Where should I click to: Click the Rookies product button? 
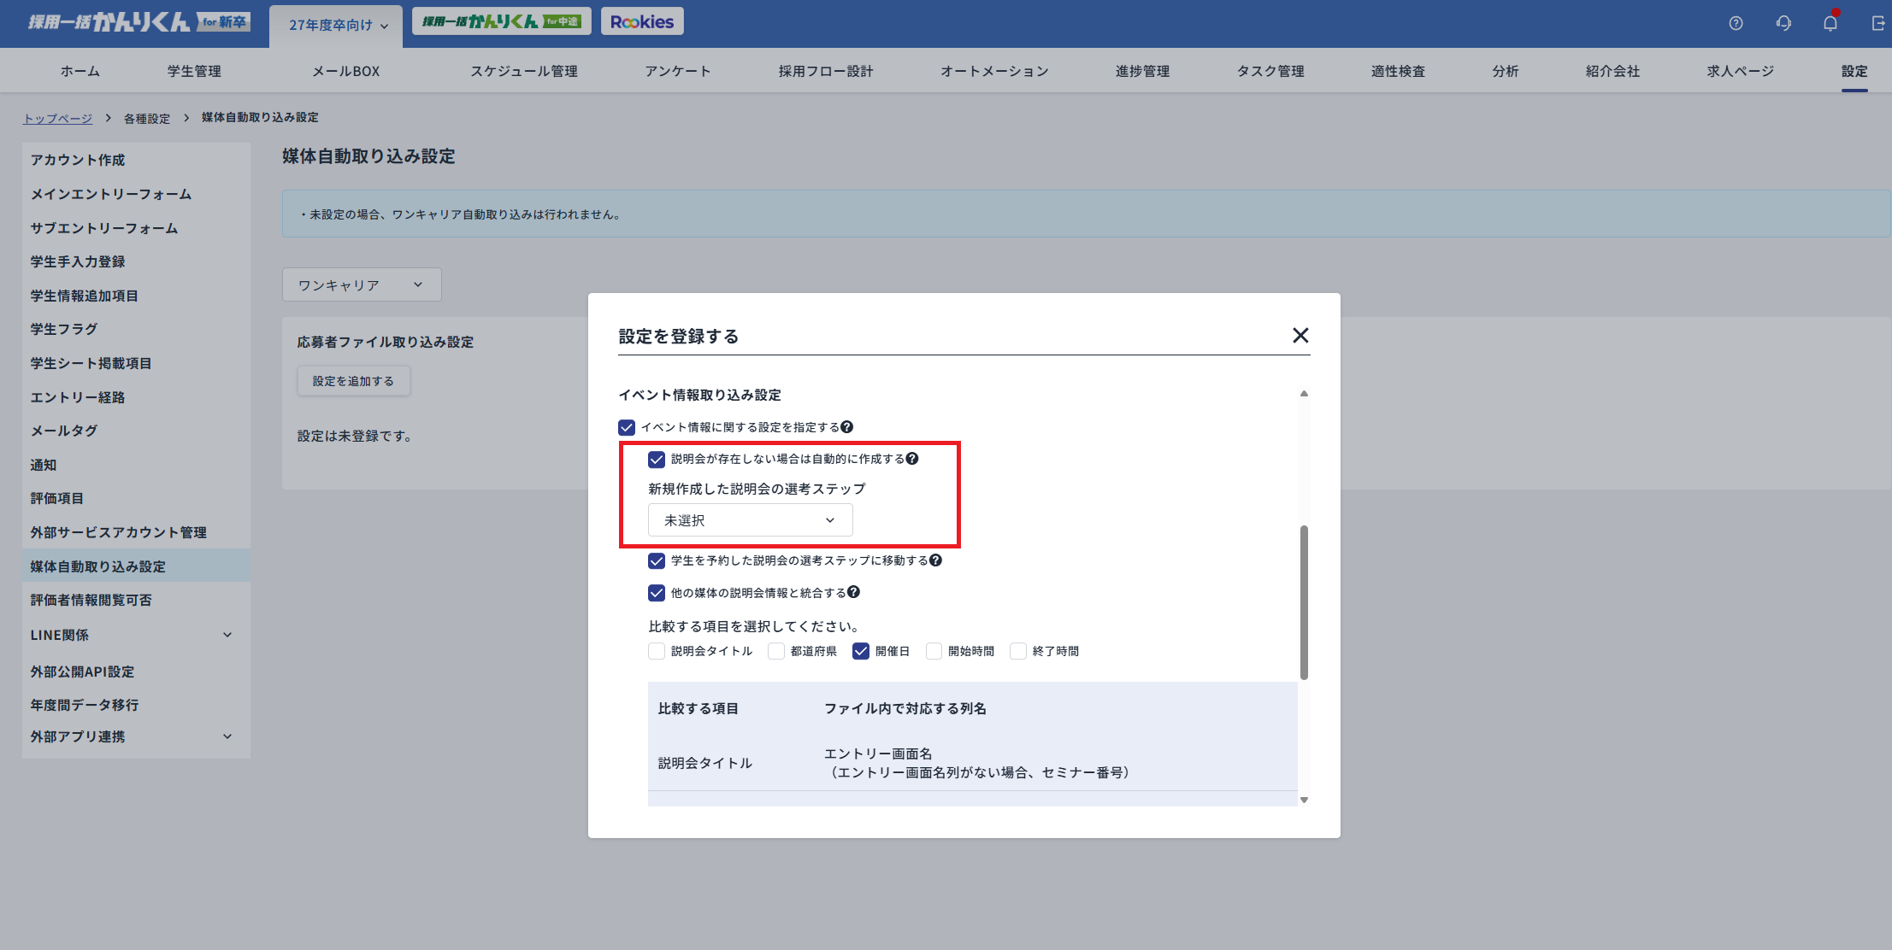coord(642,21)
